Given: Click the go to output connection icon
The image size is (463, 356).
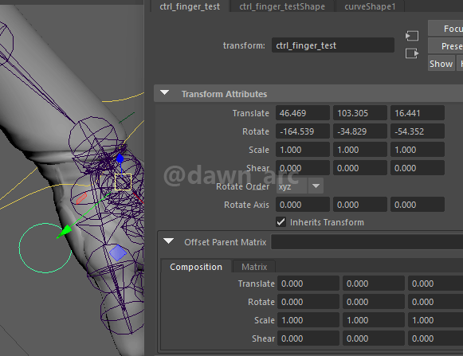Looking at the screenshot, I should 412,53.
